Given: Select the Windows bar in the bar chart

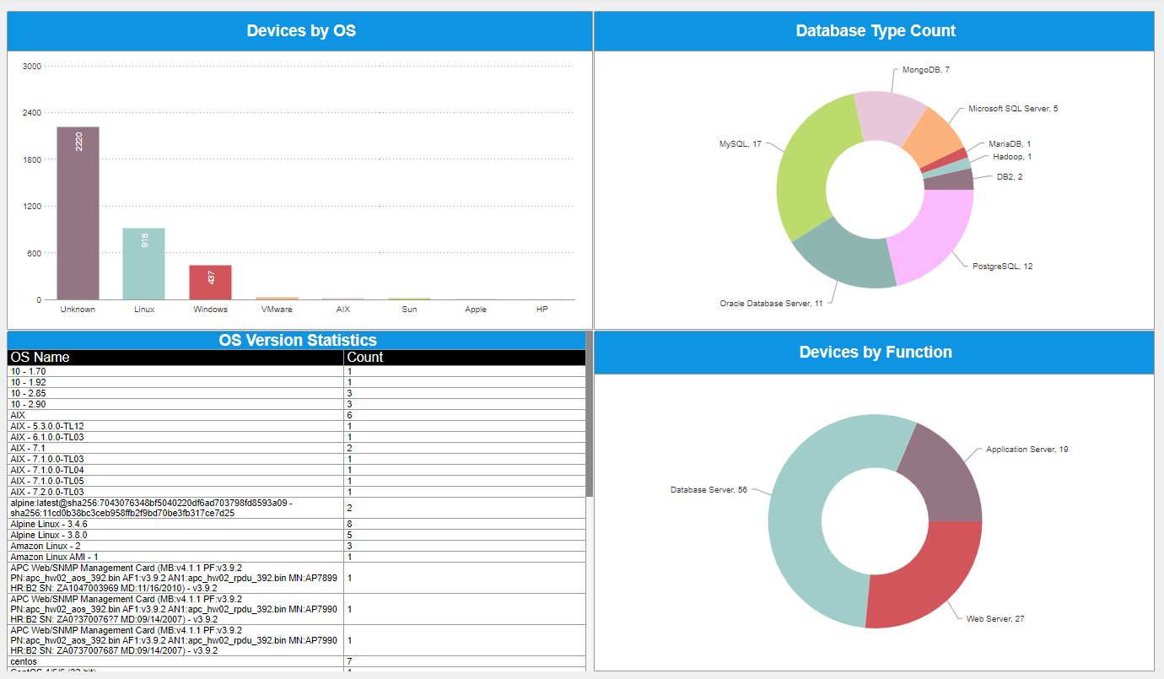Looking at the screenshot, I should (x=210, y=283).
